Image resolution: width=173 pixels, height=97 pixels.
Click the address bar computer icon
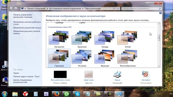[22, 8]
